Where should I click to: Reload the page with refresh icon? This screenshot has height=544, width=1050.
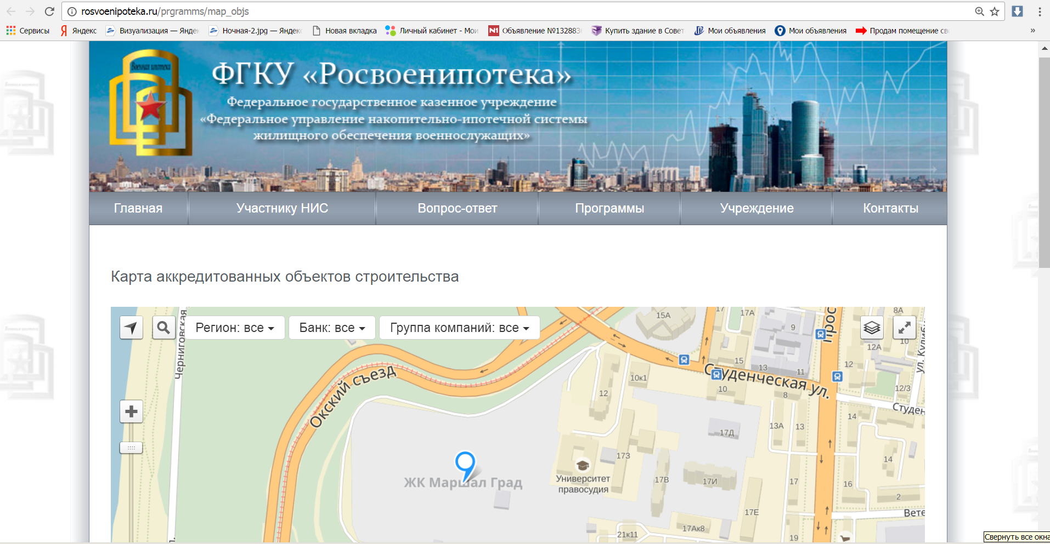[49, 12]
